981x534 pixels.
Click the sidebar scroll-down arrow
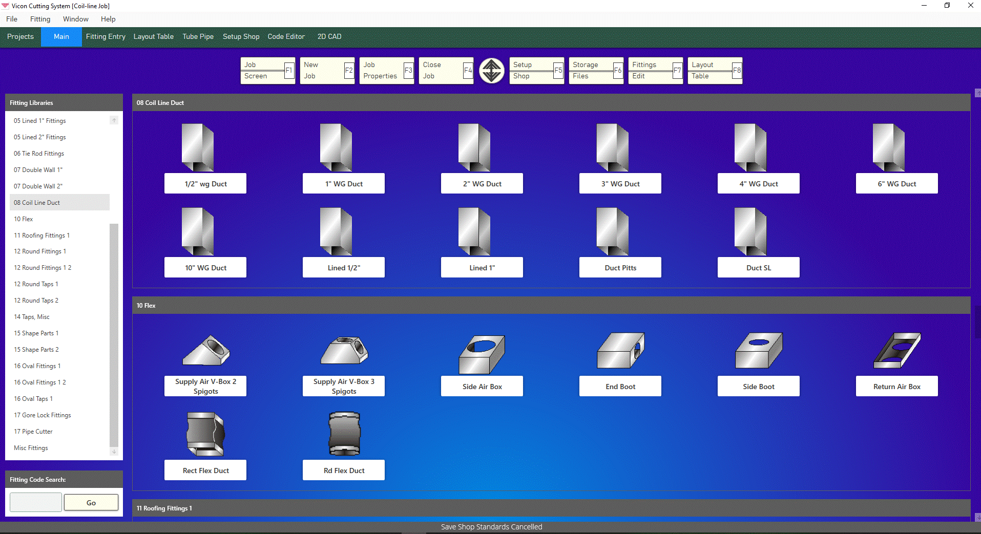tap(114, 452)
